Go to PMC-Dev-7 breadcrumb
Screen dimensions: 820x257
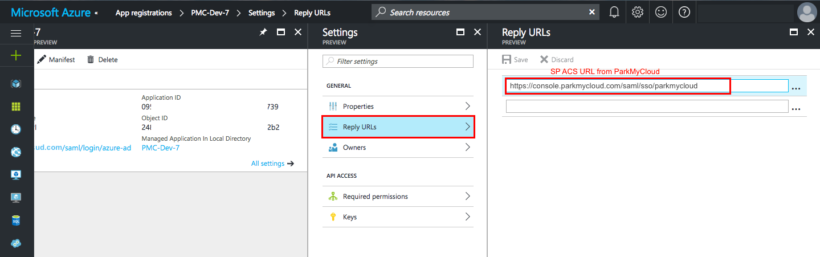210,13
